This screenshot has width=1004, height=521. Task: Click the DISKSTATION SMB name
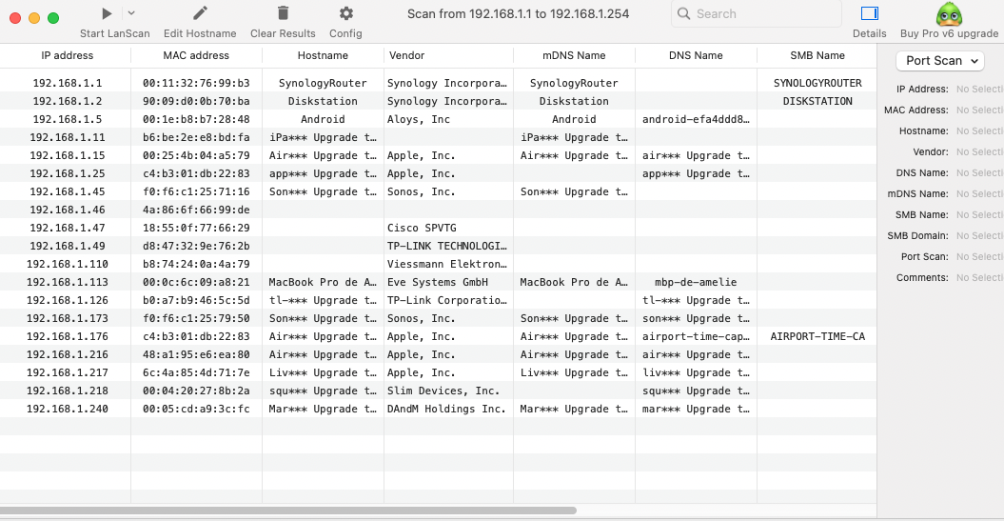click(x=817, y=101)
